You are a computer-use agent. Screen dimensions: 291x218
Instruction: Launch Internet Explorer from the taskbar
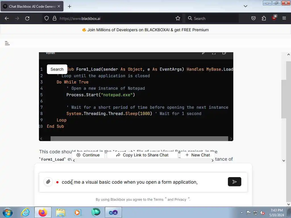[25, 212]
